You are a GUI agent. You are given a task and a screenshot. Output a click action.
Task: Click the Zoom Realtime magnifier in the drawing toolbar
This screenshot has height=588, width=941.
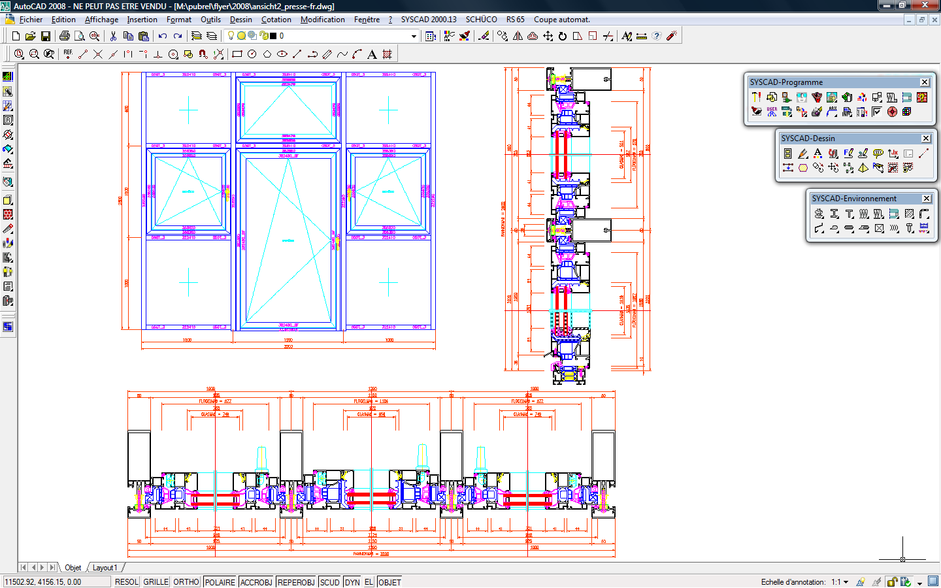(x=33, y=54)
